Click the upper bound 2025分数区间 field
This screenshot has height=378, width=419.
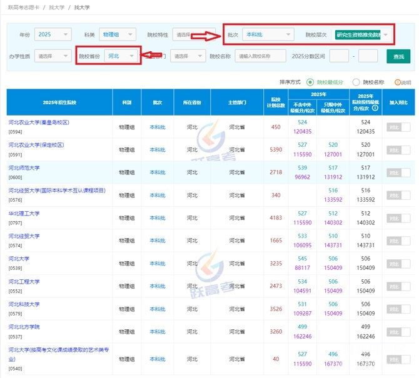coord(368,56)
